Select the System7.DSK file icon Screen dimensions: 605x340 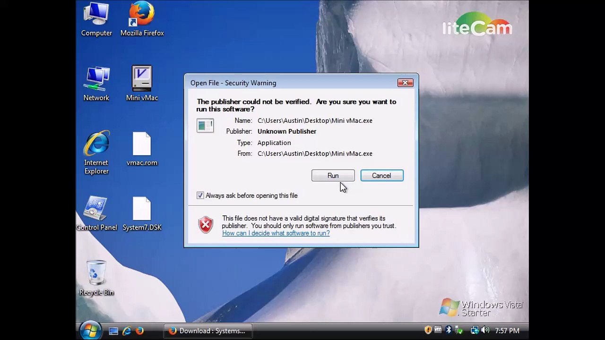pos(142,213)
